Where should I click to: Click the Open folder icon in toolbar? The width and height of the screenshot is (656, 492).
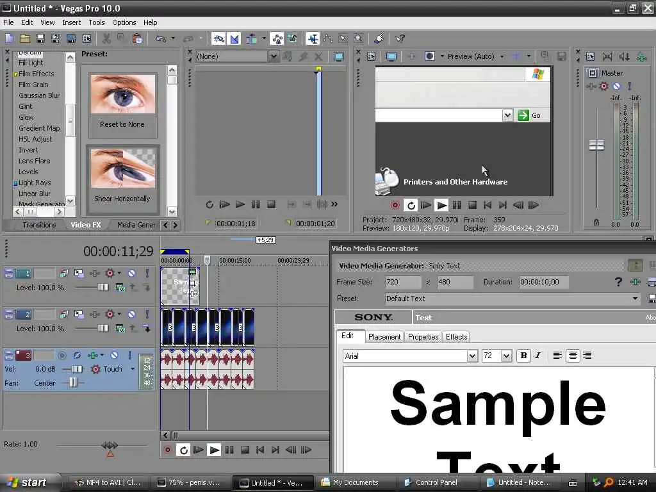coord(25,39)
